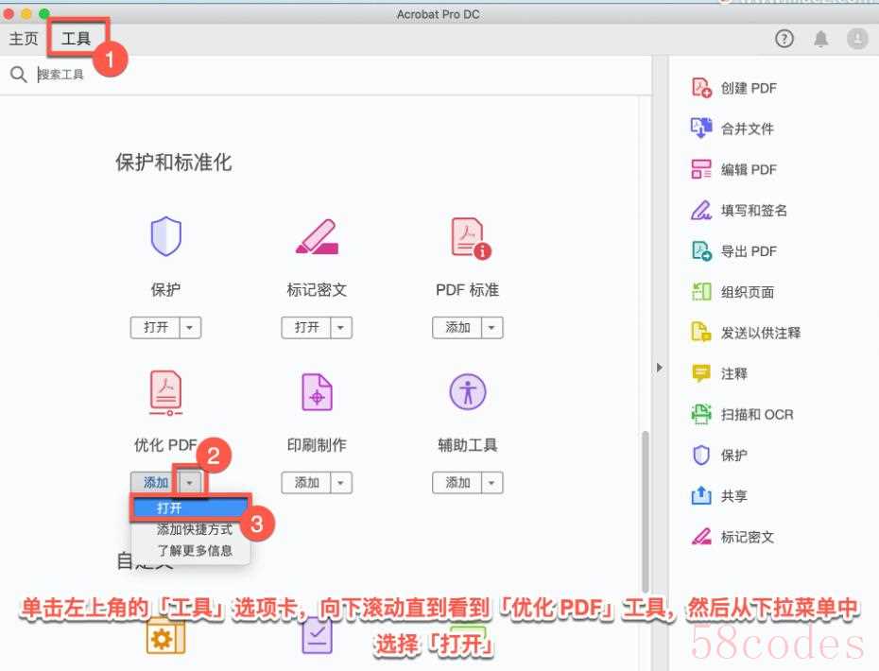Image resolution: width=879 pixels, height=671 pixels.
Task: Click the 保护 shield icon in sidebar
Action: point(701,456)
